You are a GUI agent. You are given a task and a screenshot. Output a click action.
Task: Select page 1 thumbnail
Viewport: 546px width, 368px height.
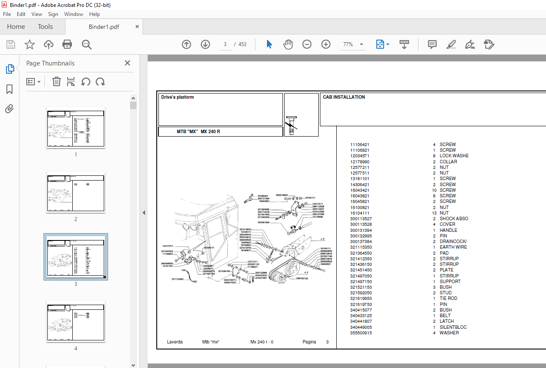[76, 128]
